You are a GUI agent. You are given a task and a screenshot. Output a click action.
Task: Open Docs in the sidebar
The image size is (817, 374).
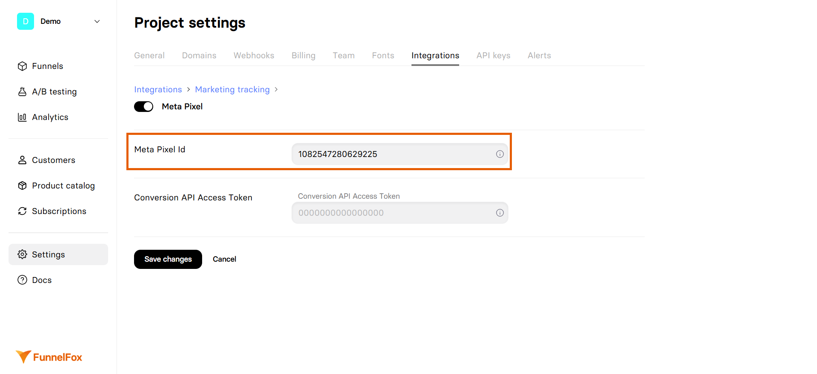click(x=58, y=280)
